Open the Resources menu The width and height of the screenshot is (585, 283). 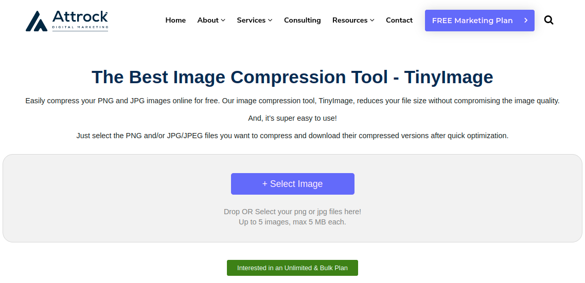click(x=349, y=20)
